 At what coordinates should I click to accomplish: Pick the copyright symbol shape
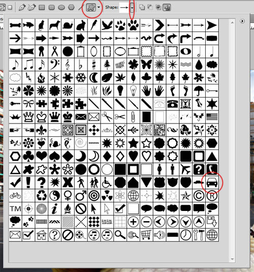199,196
